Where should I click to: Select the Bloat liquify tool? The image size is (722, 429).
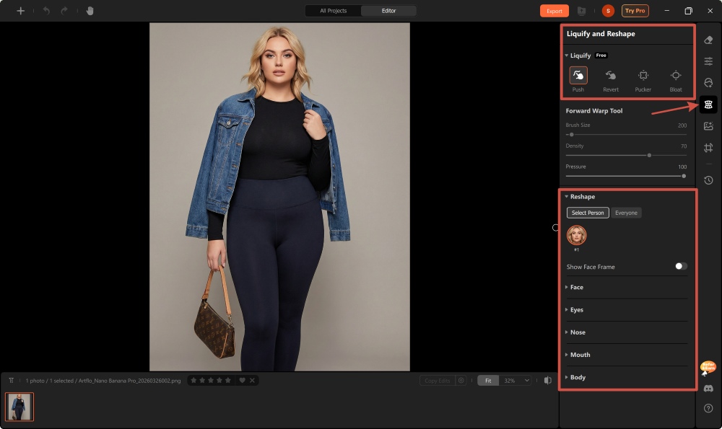(675, 76)
